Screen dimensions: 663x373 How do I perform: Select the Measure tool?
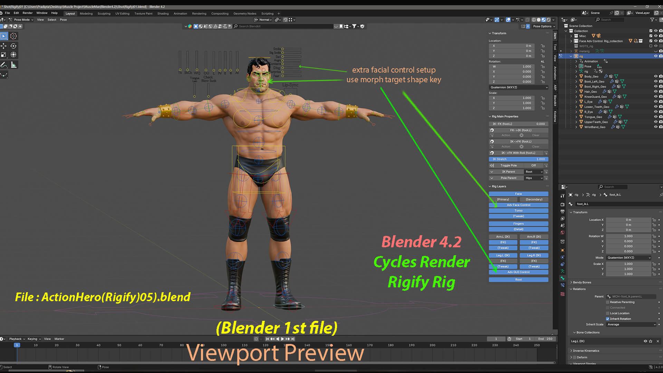point(13,65)
